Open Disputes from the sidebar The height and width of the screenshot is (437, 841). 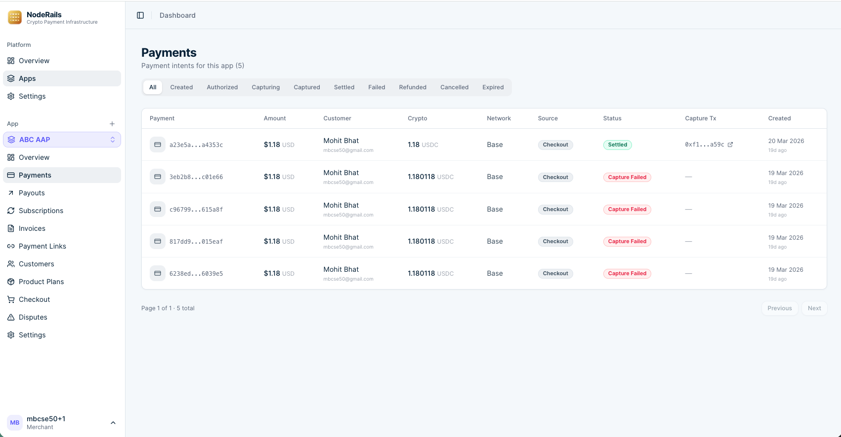tap(33, 317)
